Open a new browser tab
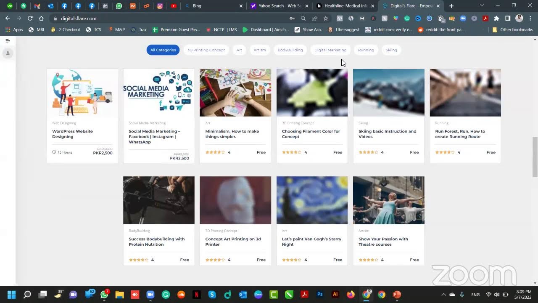 click(x=451, y=6)
